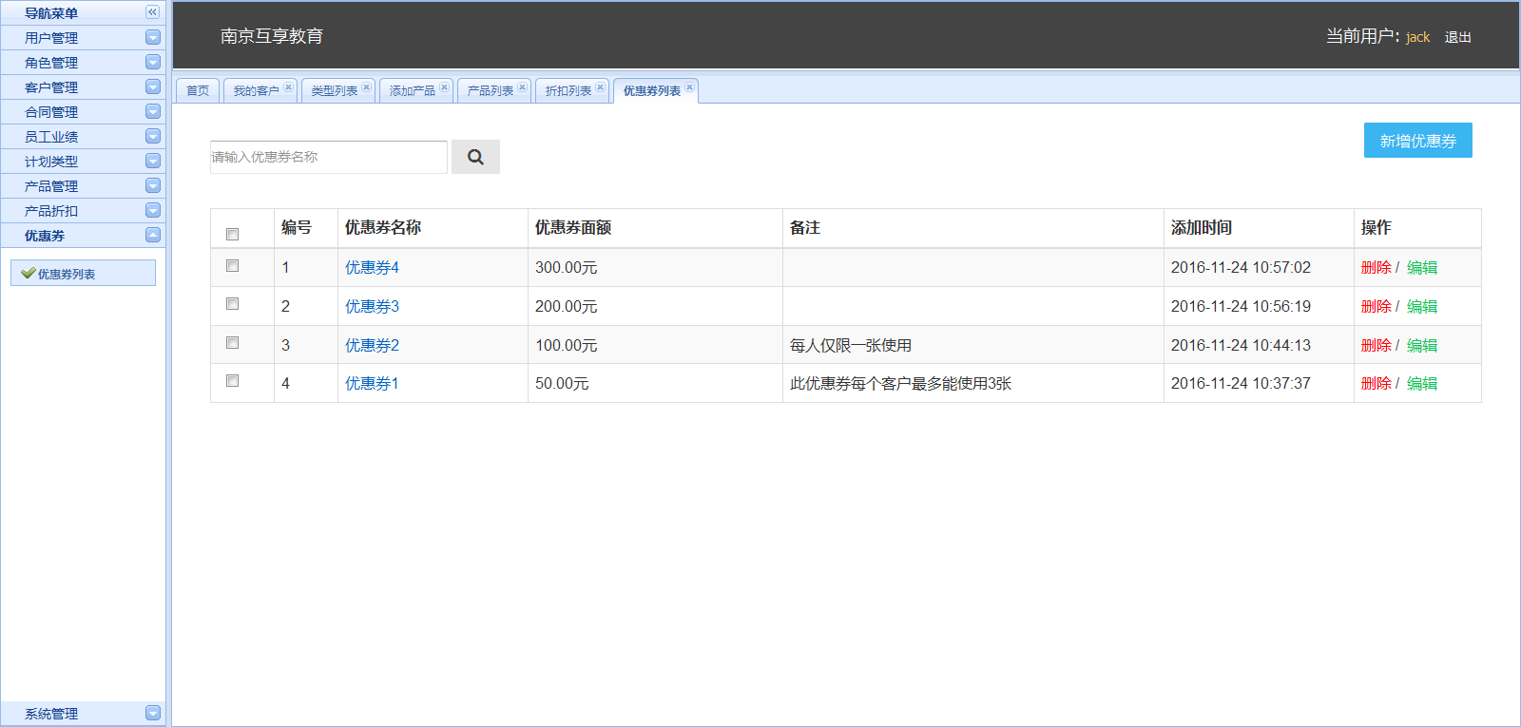Viewport: 1521px width, 727px height.
Task: Click the 新增优惠券 button
Action: (1417, 141)
